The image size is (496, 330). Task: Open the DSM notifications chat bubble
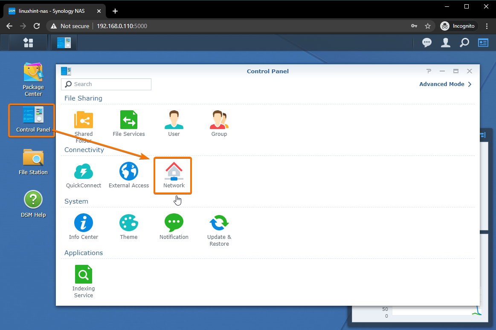tap(427, 43)
